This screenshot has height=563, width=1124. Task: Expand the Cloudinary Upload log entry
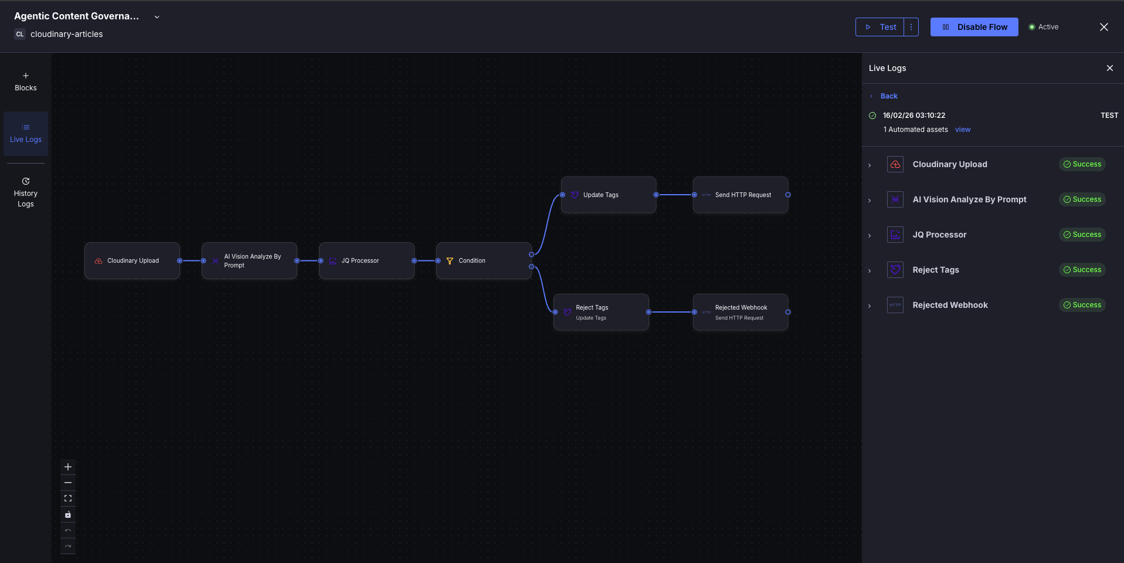point(870,165)
